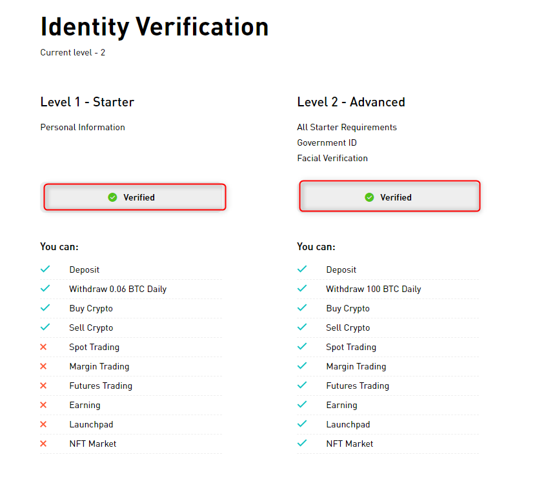Image resolution: width=557 pixels, height=479 pixels.
Task: Click red cross beside Level 1 Earning
Action: point(44,405)
